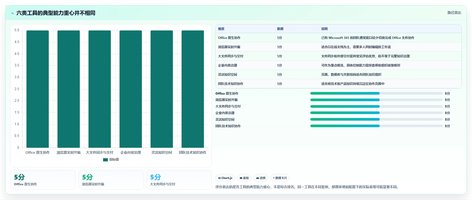Image resolution: width=472 pixels, height=200 pixels.
Task: Click the description 适合以在线文档为主
Action: click(x=356, y=47)
